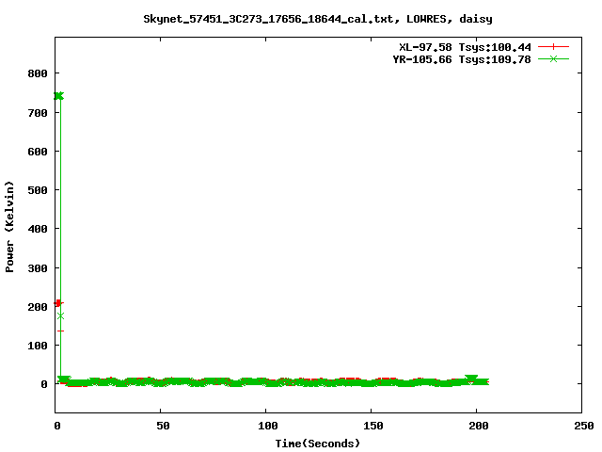Click the red XL legend line sample
Image resolution: width=602 pixels, height=452 pixels.
(553, 47)
